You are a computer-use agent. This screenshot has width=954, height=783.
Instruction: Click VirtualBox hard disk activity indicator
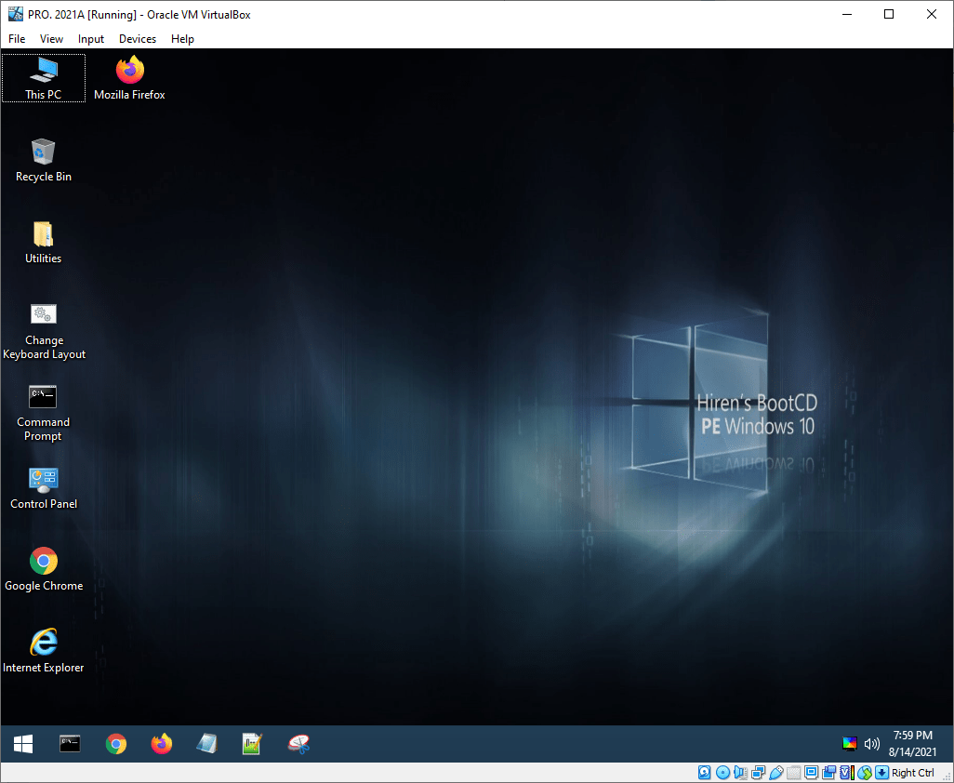pos(704,773)
